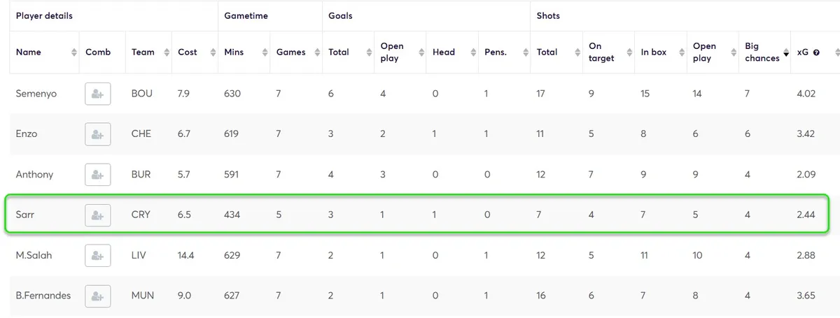The image size is (840, 318).
Task: Click the compare icon for Enzo
Action: [x=98, y=134]
